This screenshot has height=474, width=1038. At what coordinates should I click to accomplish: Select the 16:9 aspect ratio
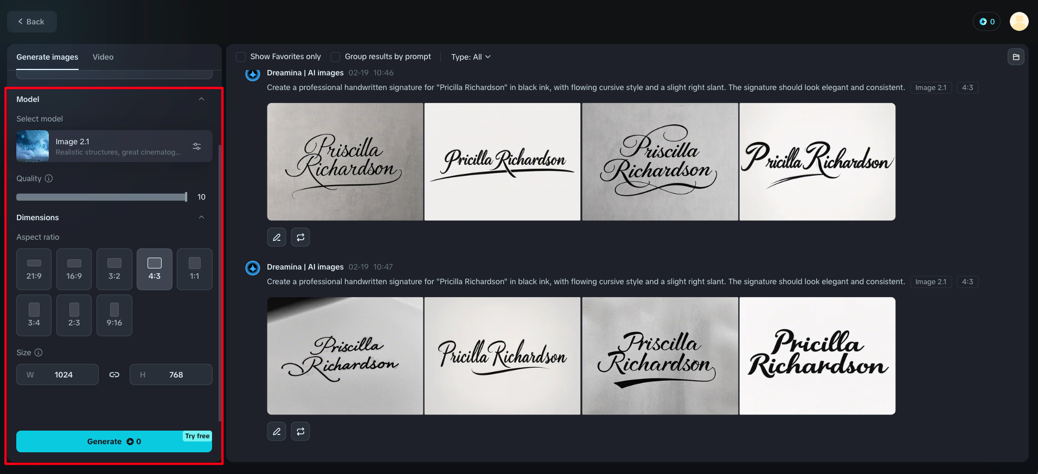click(74, 269)
